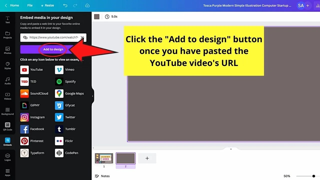This screenshot has height=180, width=320.
Task: Click the Add to design button
Action: 53,49
